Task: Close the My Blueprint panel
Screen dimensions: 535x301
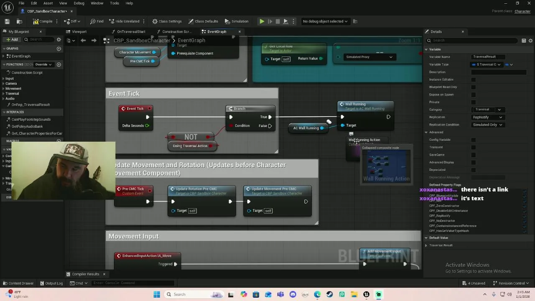Action: pos(41,32)
